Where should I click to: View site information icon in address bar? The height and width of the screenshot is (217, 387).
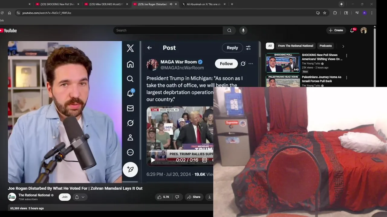click(18, 13)
